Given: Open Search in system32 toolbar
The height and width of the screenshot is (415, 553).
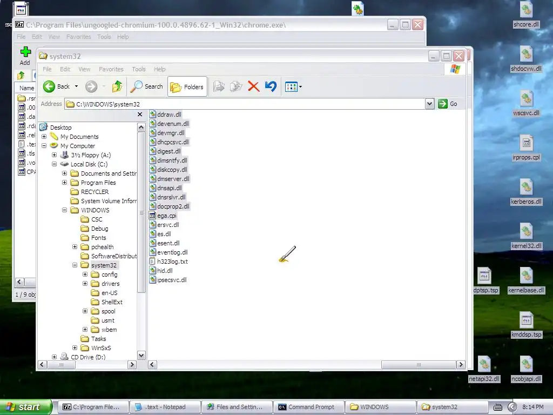Looking at the screenshot, I should [x=147, y=86].
